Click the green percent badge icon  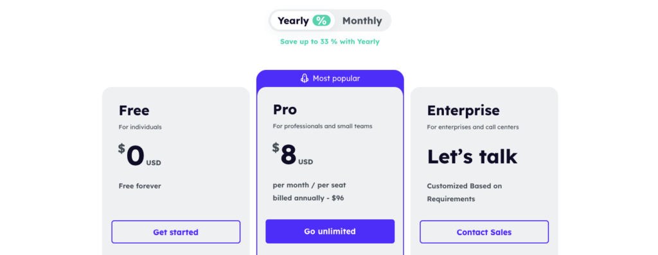[x=321, y=21]
